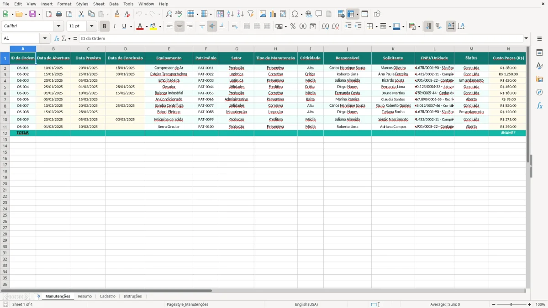
Task: Click the Print icon
Action: click(x=59, y=14)
